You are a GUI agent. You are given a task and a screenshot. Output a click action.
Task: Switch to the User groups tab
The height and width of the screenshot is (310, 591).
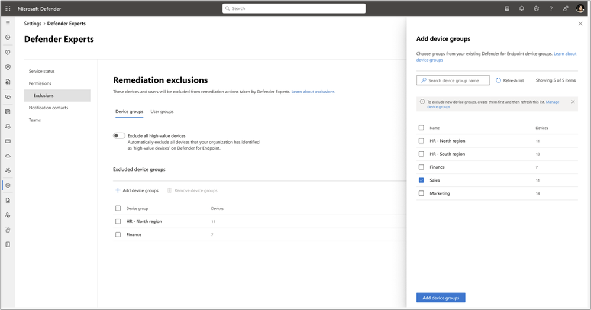coord(162,112)
